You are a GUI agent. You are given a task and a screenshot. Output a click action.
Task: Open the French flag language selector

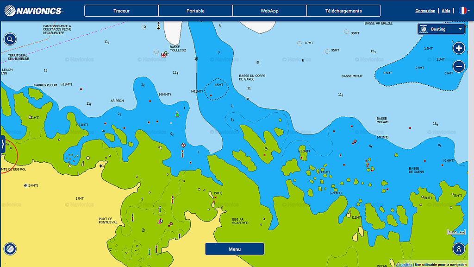tap(464, 11)
